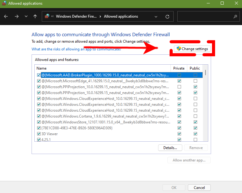Click the Remove button
The width and height of the screenshot is (242, 193).
pos(196,148)
